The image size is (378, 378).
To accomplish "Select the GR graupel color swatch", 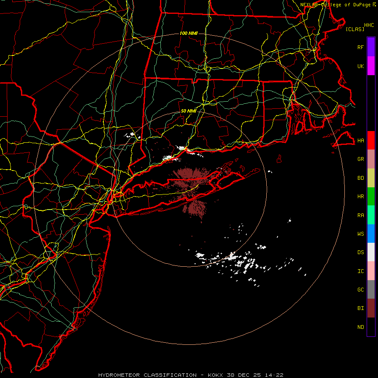I will coord(371,159).
